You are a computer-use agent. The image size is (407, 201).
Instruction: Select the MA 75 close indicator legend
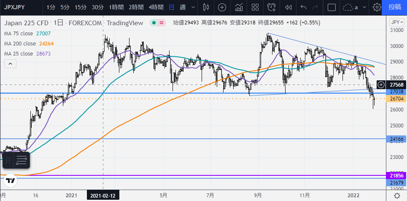click(19, 33)
